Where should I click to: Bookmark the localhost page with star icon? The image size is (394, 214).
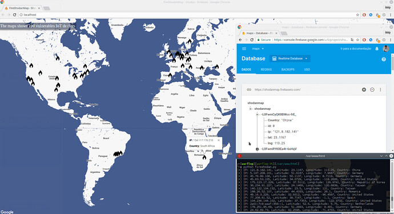[x=357, y=15]
